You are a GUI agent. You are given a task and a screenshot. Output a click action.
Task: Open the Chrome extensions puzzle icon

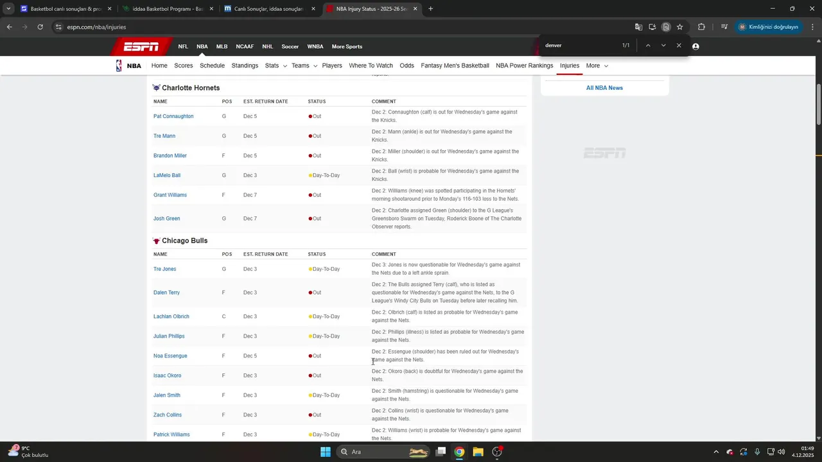point(701,27)
